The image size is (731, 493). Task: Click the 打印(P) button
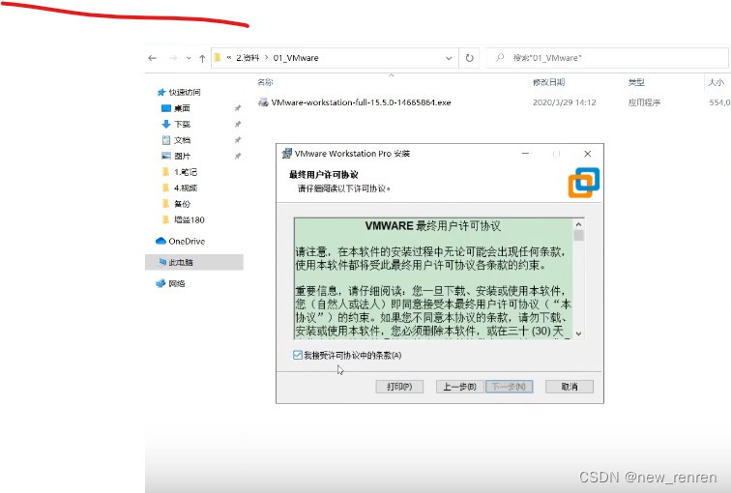[x=399, y=387]
